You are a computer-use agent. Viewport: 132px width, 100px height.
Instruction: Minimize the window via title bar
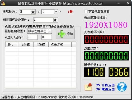[119, 4]
